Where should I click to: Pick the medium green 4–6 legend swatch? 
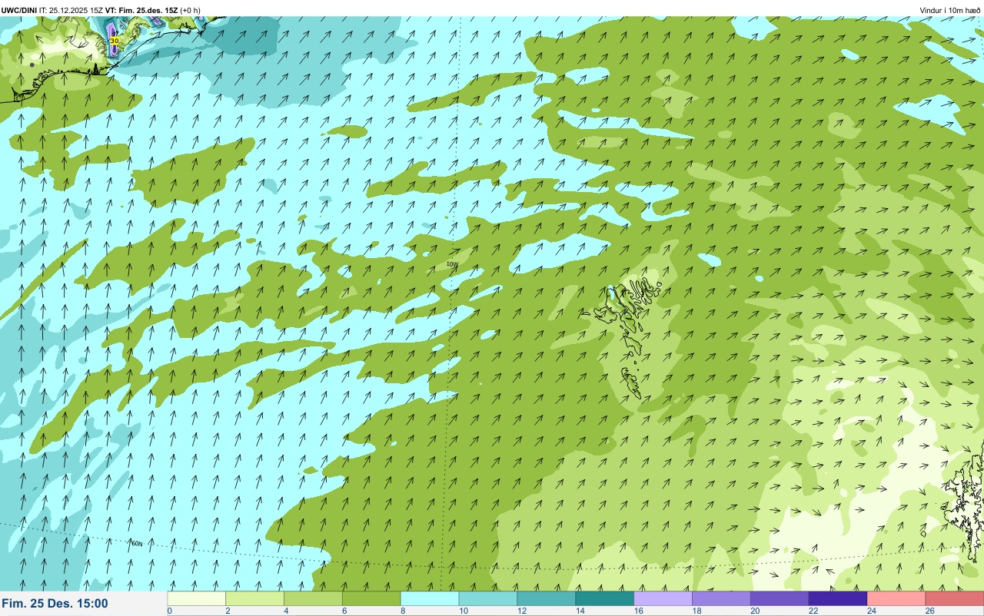314,598
